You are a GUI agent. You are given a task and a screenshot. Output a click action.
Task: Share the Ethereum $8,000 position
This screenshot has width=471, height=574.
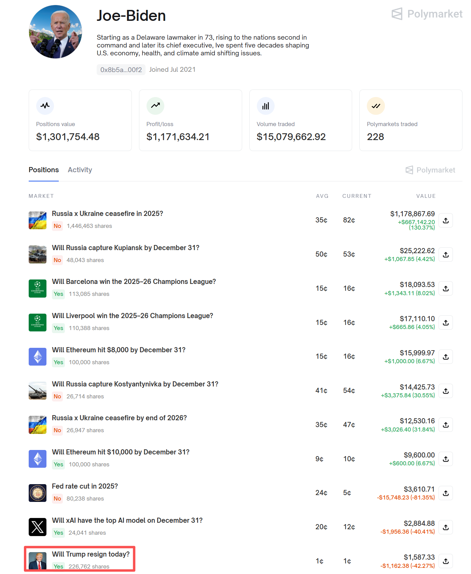click(446, 357)
